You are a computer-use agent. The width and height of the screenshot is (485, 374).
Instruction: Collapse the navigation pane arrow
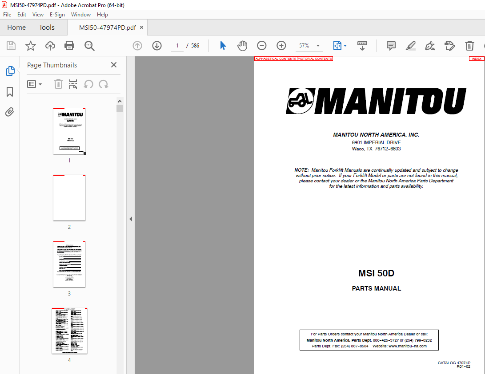point(131,219)
